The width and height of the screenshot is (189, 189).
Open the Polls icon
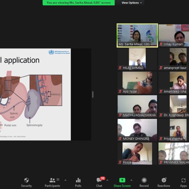pos(78,180)
